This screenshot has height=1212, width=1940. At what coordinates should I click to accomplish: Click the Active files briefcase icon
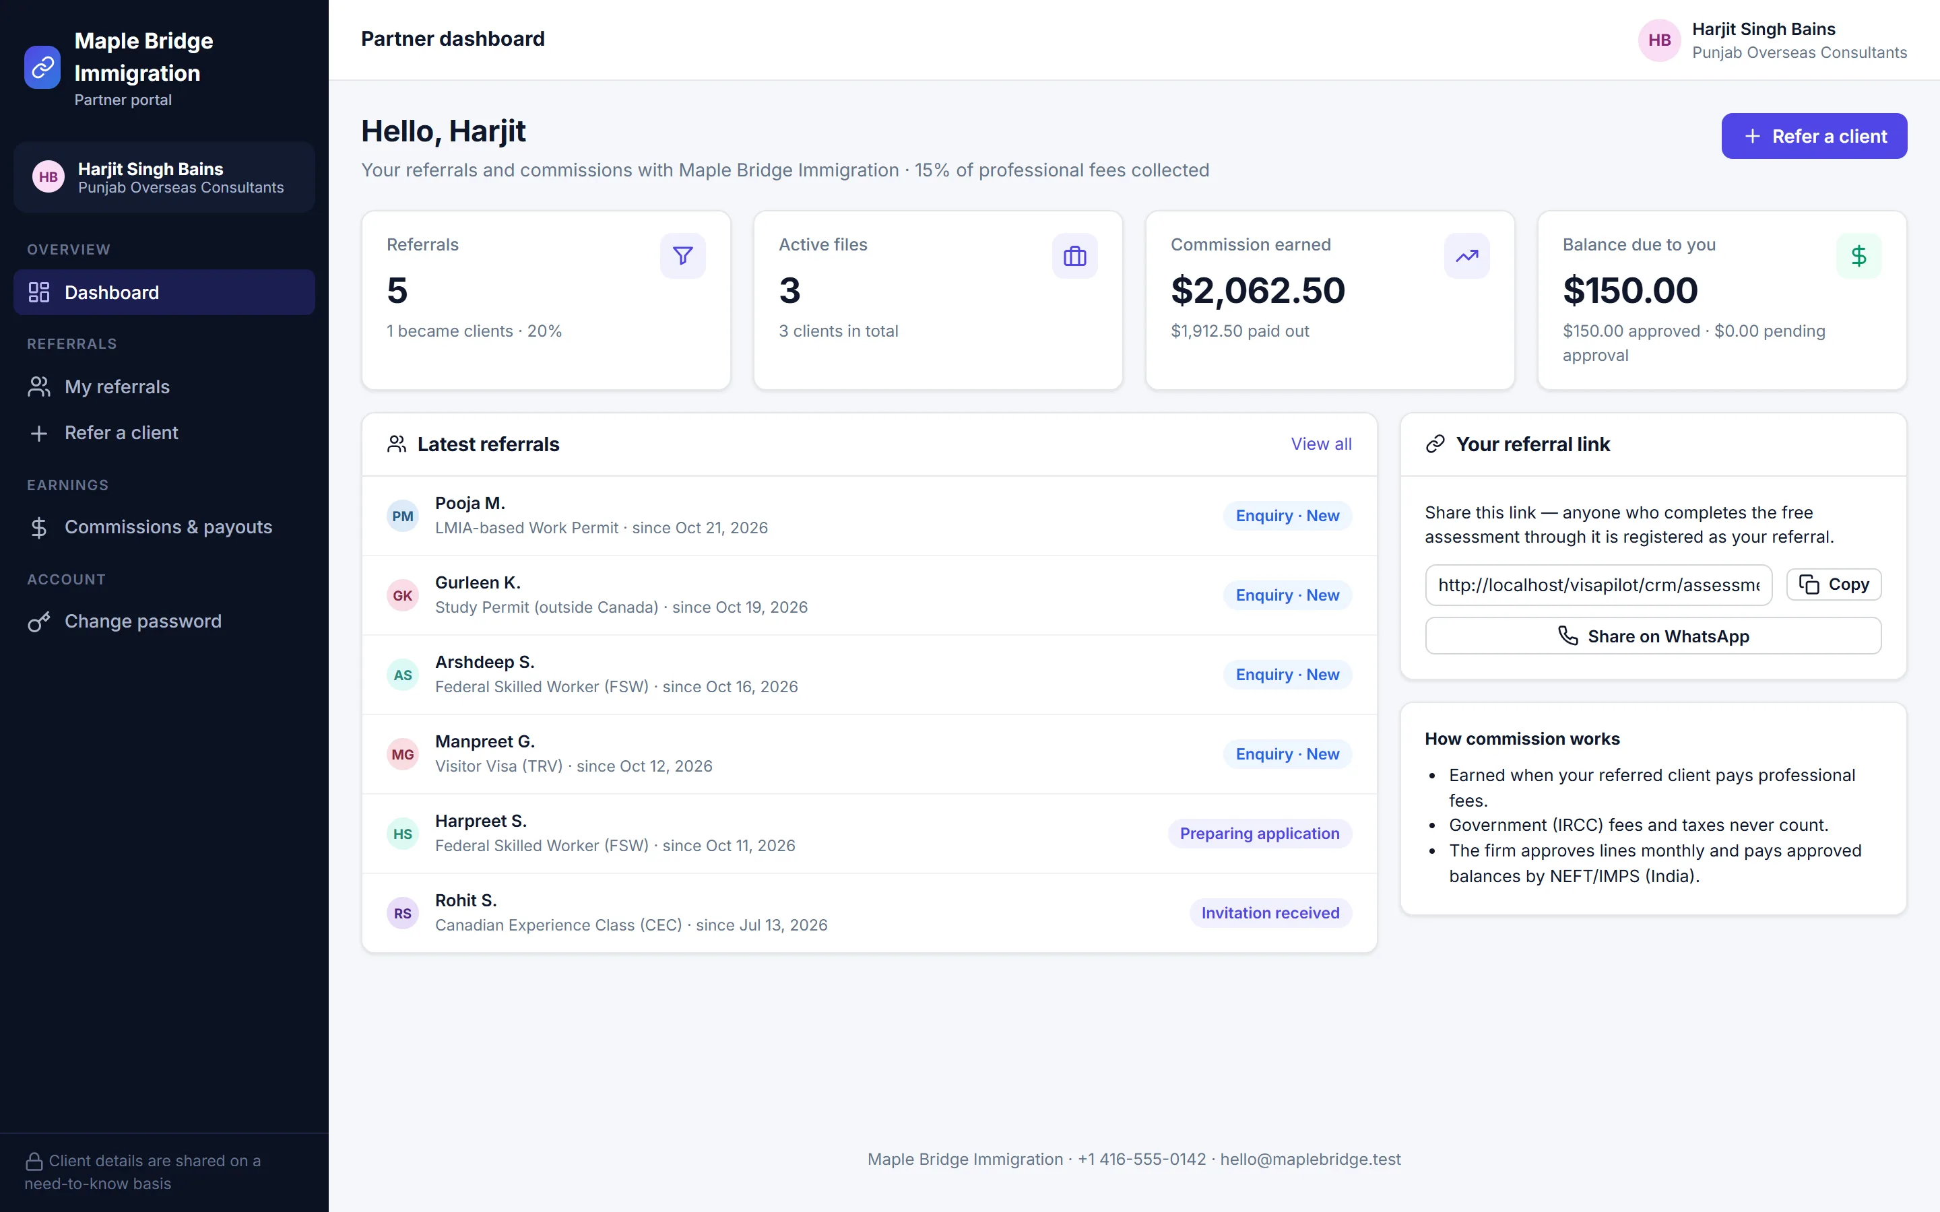1074,256
